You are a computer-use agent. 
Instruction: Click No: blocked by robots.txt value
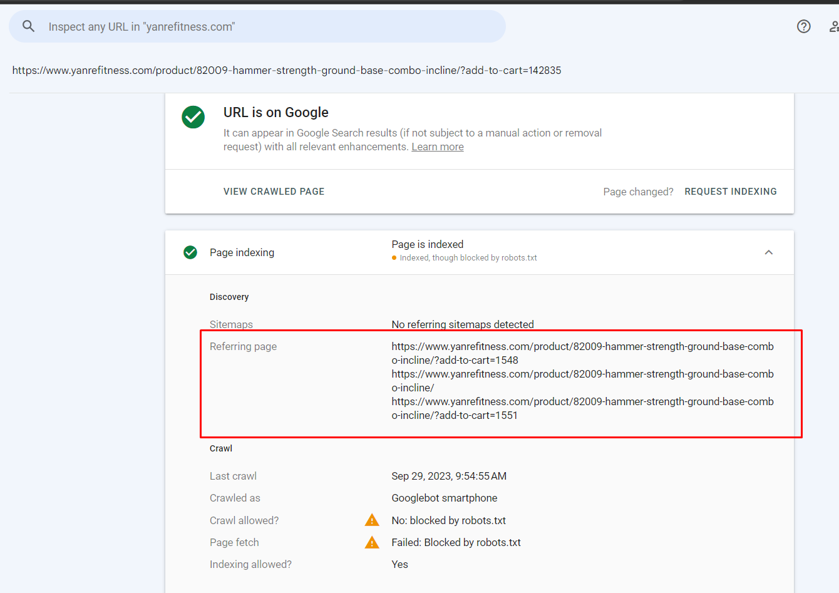pyautogui.click(x=449, y=520)
